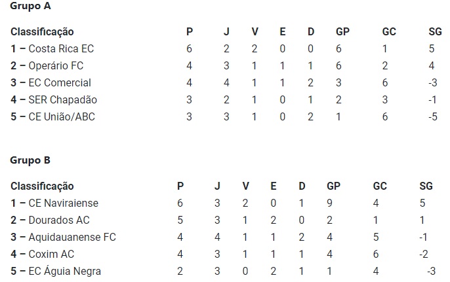Click the GC column header in Grupo A
The image size is (450, 282).
coord(389,31)
